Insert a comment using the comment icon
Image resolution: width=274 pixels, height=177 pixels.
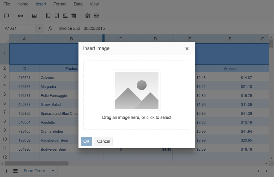coord(7,16)
